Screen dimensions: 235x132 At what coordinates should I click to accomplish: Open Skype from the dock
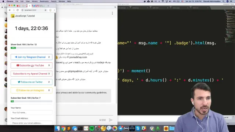pyautogui.click(x=138, y=128)
